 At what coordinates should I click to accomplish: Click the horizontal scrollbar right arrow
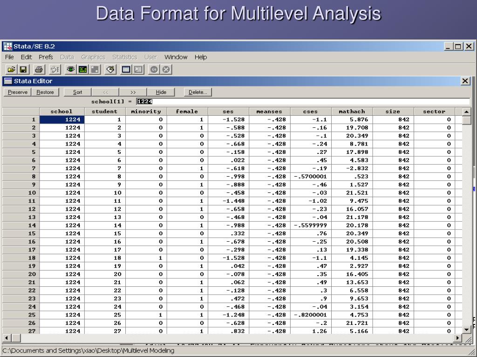[x=459, y=337]
